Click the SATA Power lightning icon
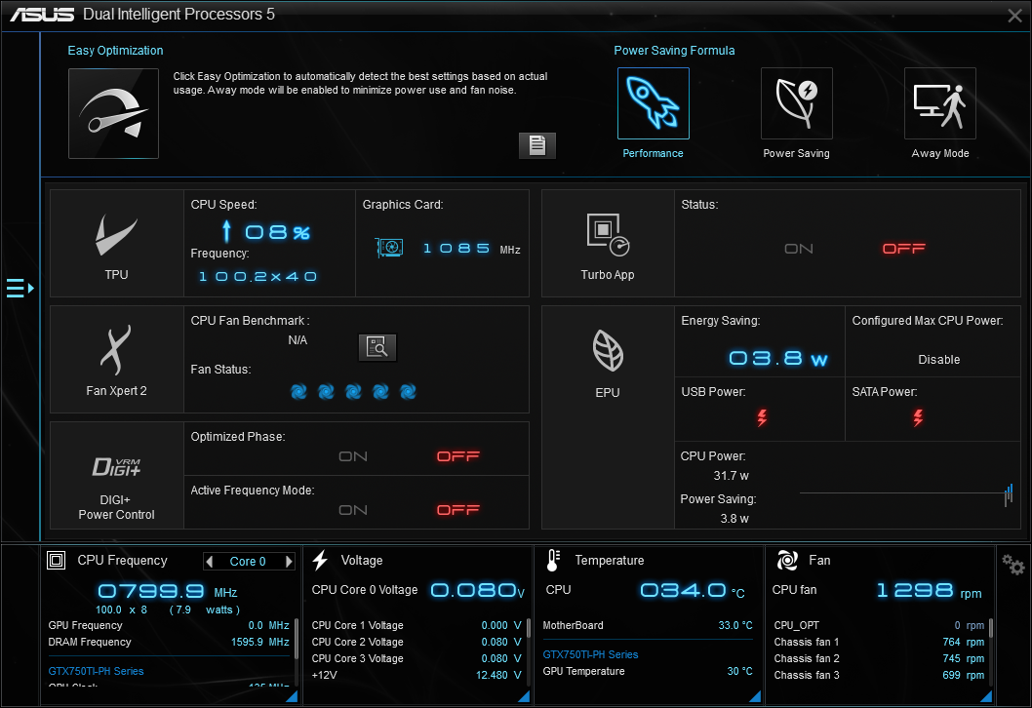Screen dimensions: 1032x708 tap(918, 417)
